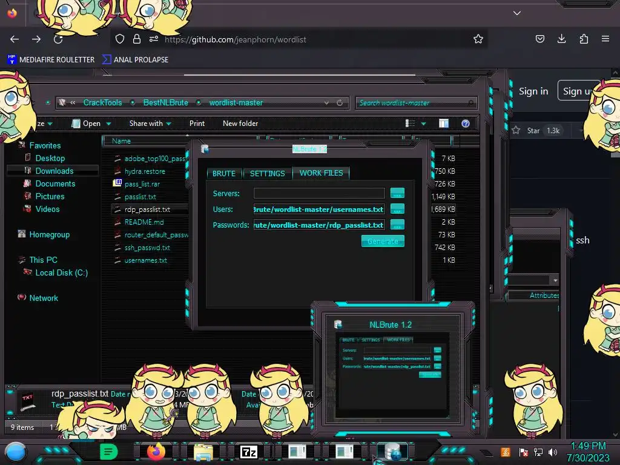
Task: Select passlist.txt file
Action: (x=140, y=197)
